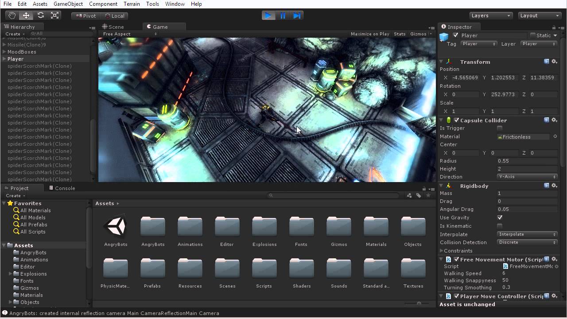Open Rigidbody component help icon
Viewport: 567px width, 319px height.
click(x=547, y=186)
